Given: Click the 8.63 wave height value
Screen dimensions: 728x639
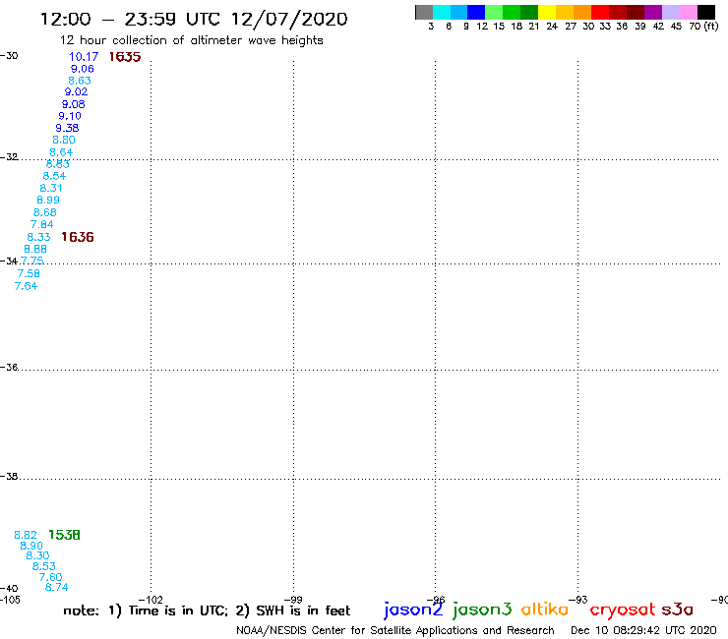Looking at the screenshot, I should click(80, 81).
